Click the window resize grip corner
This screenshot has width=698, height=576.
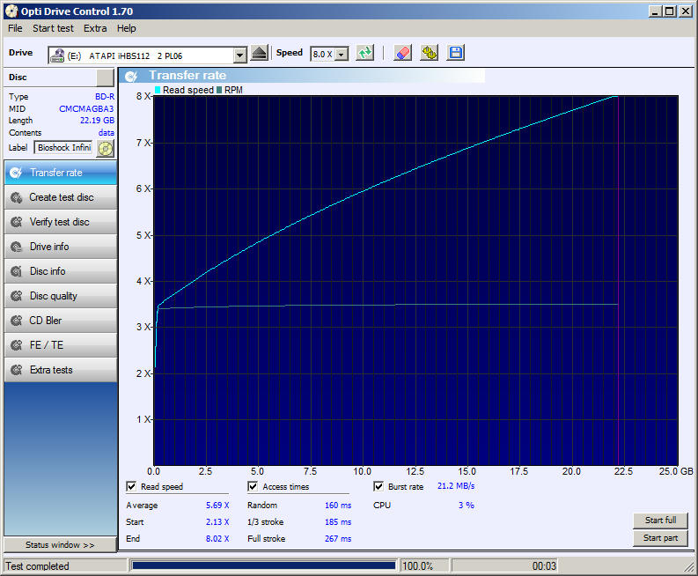[689, 567]
